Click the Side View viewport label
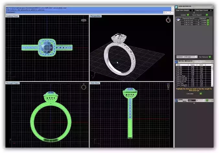The height and width of the screenshot is (153, 219). click(x=95, y=83)
